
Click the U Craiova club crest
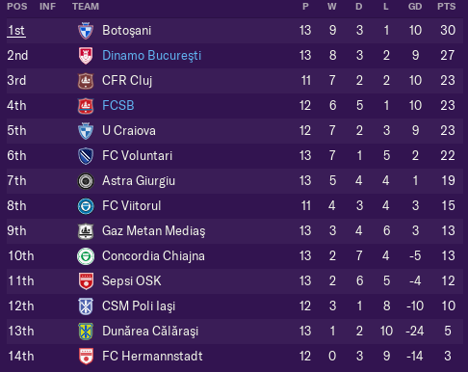[86, 131]
